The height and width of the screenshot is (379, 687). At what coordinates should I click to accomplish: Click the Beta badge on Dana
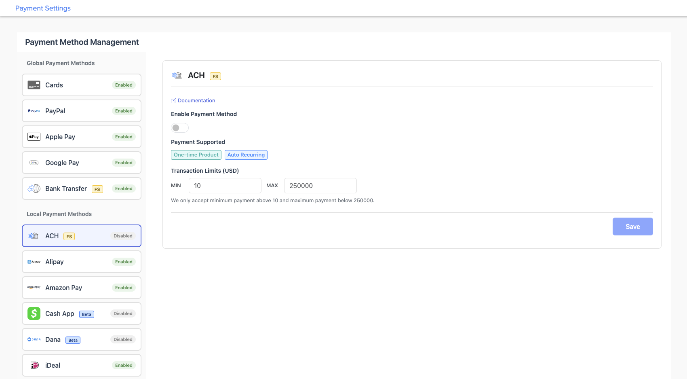point(73,340)
